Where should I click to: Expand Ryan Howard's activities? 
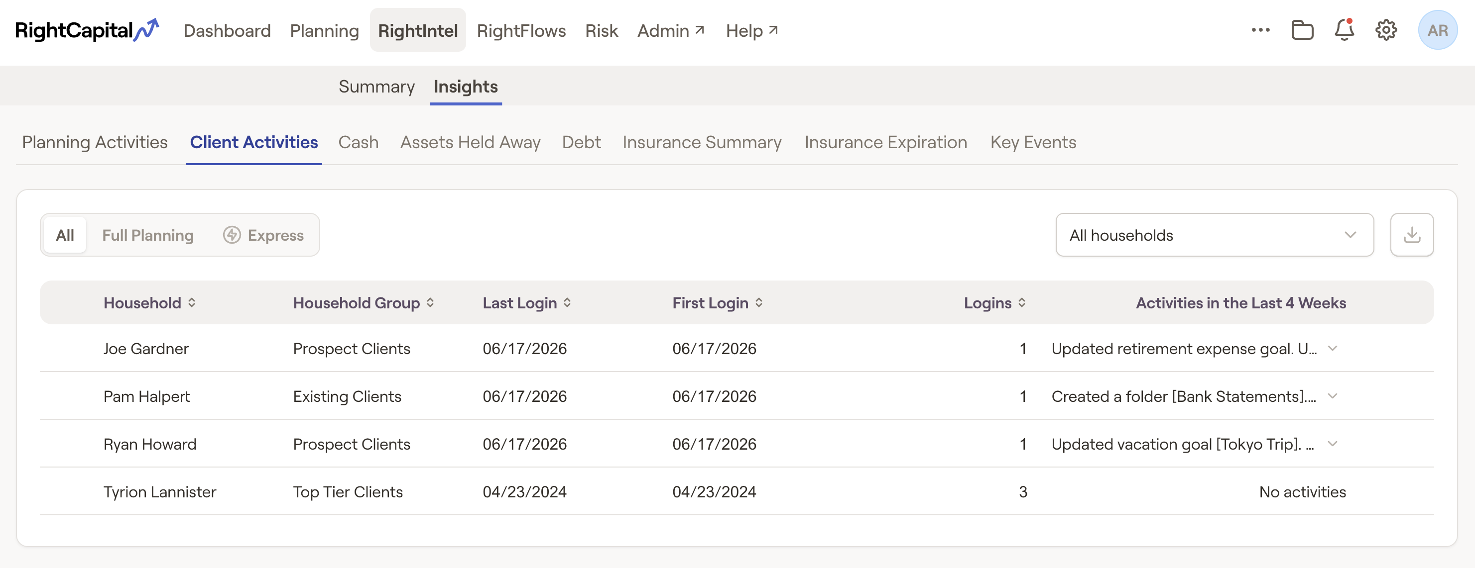tap(1332, 444)
